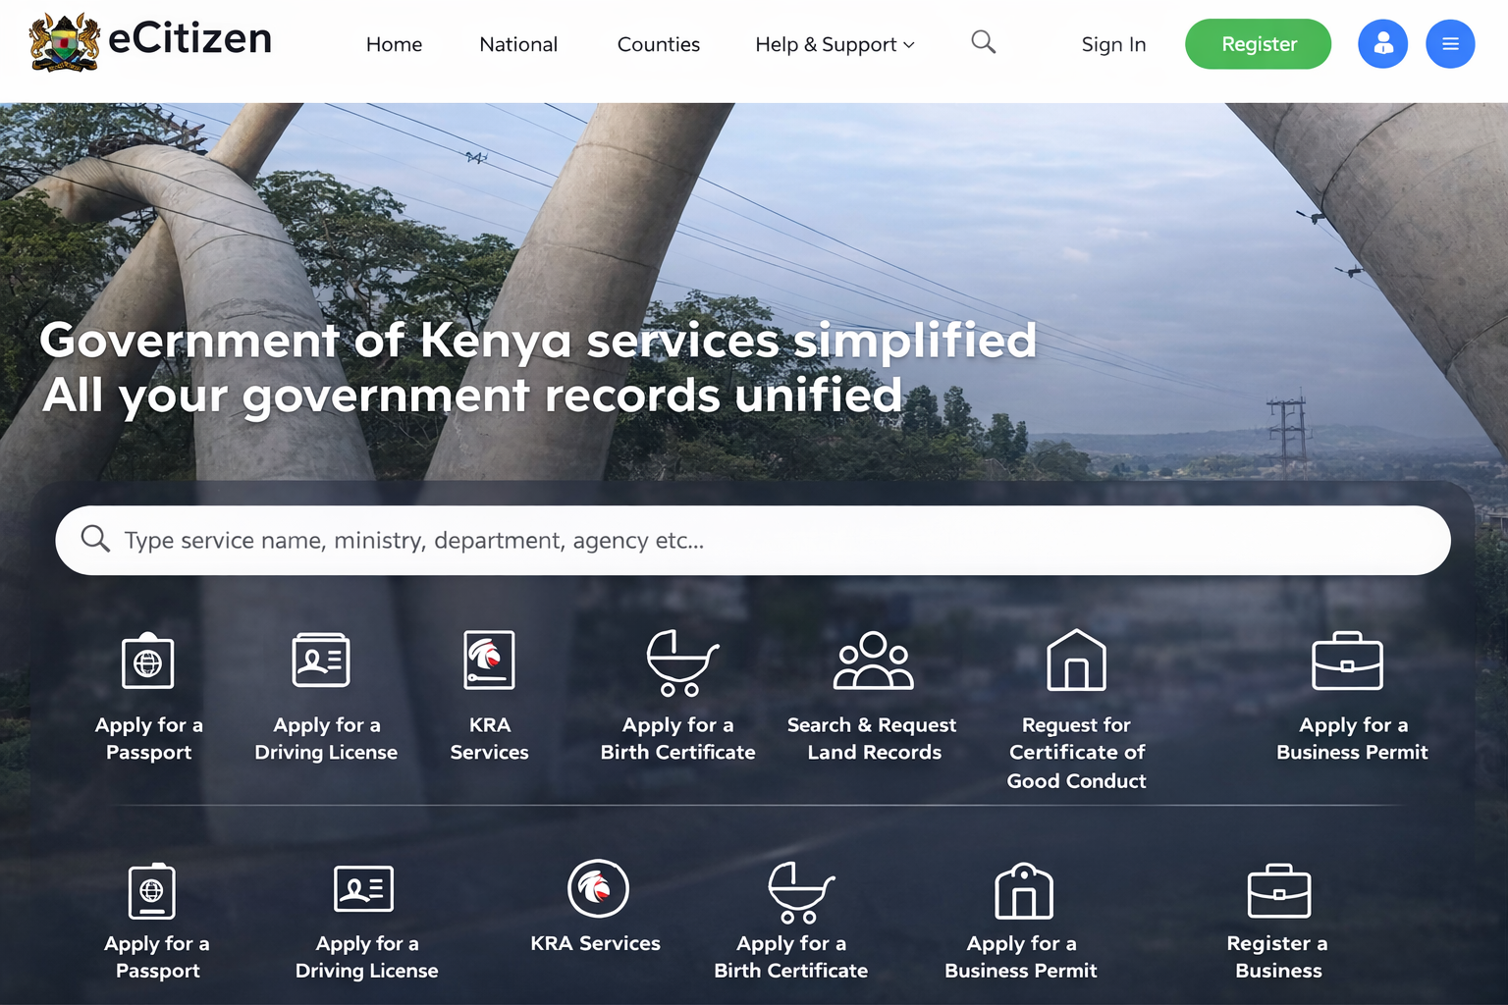Click the green Register button
1508x1005 pixels.
(1258, 44)
